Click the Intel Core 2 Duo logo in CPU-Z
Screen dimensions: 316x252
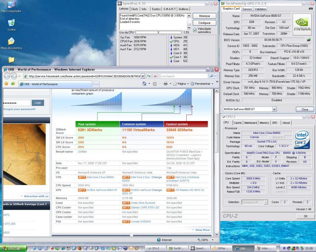click(x=302, y=140)
